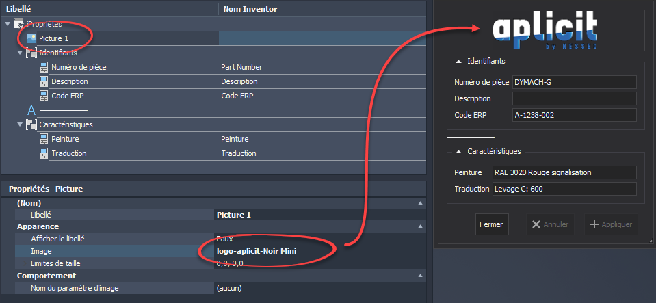Click the Numéro de pièce input field
This screenshot has height=303, width=656.
pos(574,83)
